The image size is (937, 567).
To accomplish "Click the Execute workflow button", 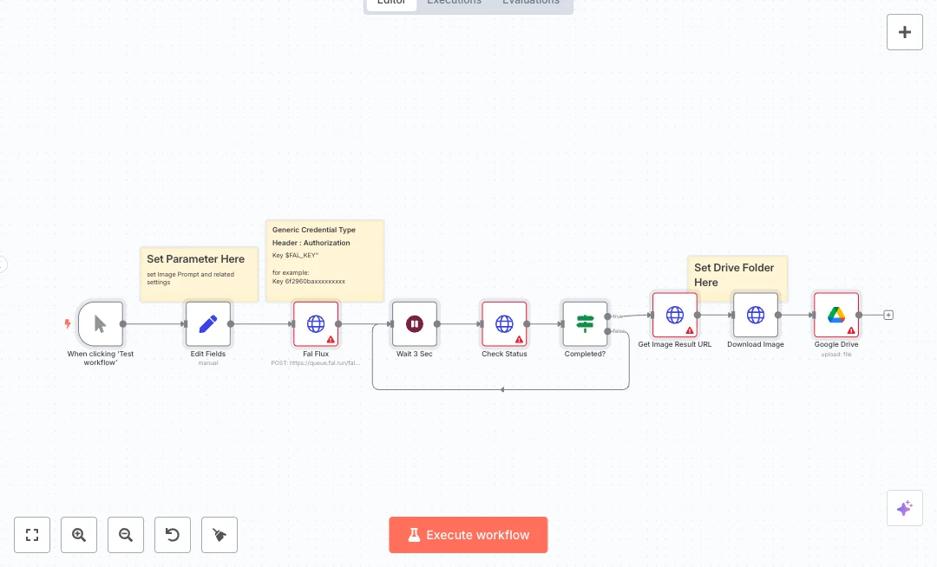I will [x=468, y=535].
